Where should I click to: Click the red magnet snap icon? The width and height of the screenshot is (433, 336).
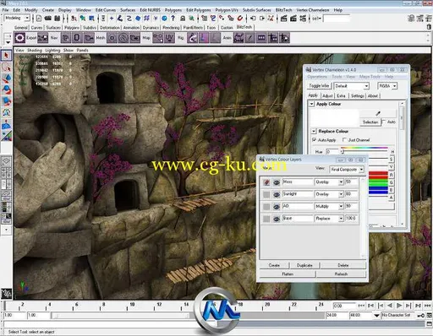(x=240, y=19)
